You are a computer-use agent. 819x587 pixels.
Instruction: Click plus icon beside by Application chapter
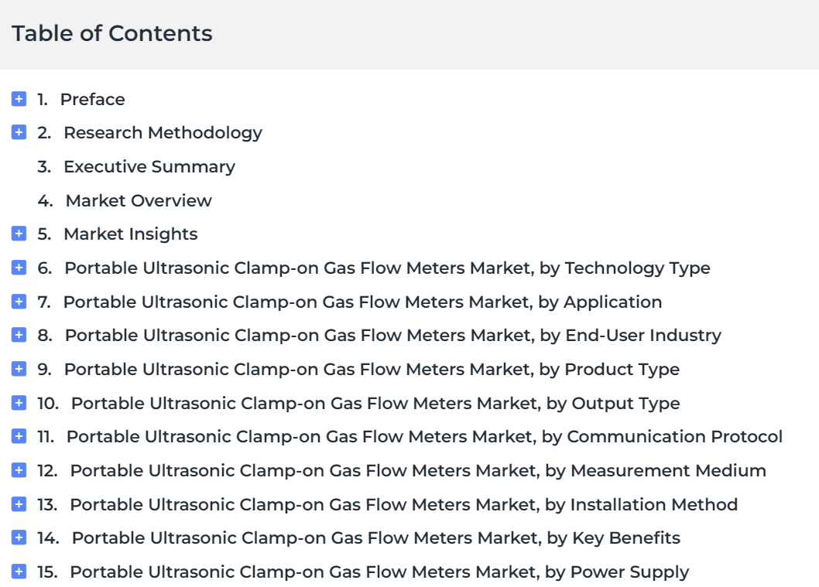(19, 302)
